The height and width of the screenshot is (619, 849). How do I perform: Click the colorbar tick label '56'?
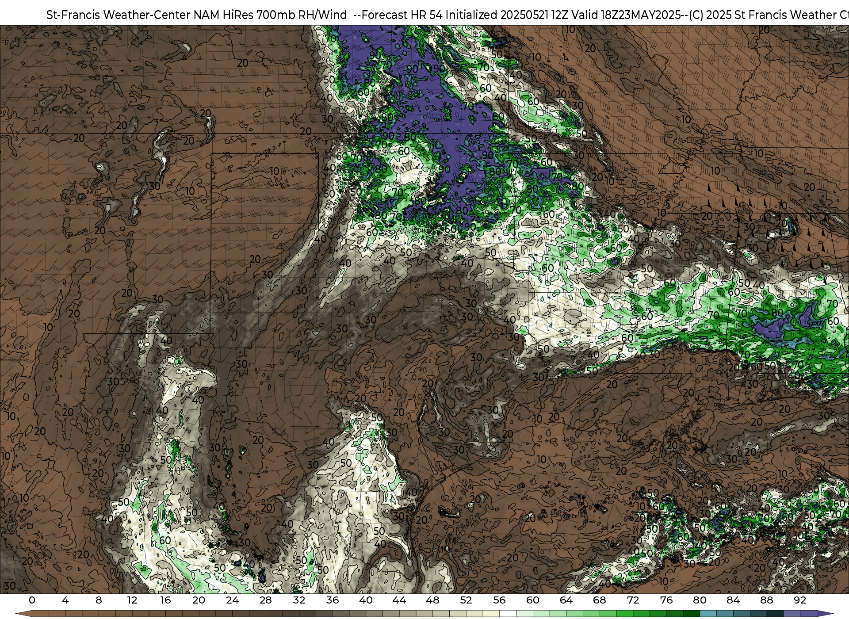point(499,600)
